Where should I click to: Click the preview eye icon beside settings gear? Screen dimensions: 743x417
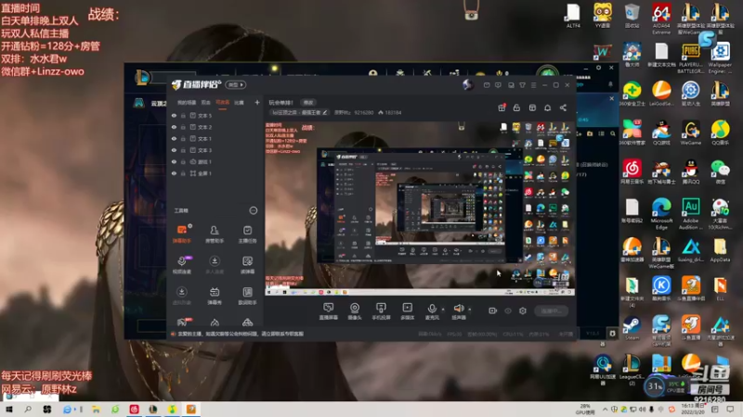pos(508,310)
